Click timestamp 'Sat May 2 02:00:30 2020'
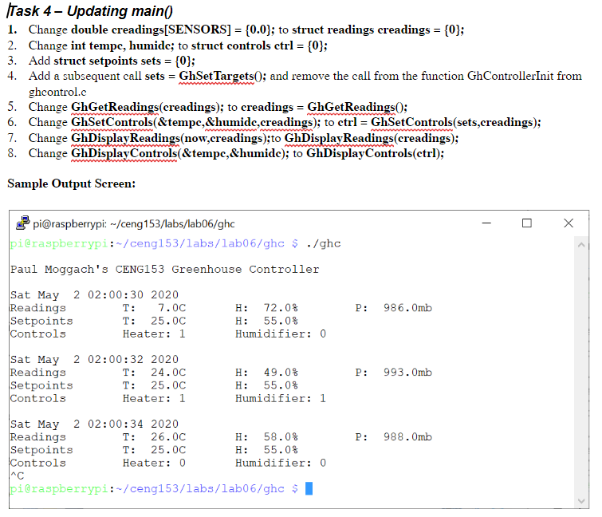 click(x=94, y=295)
